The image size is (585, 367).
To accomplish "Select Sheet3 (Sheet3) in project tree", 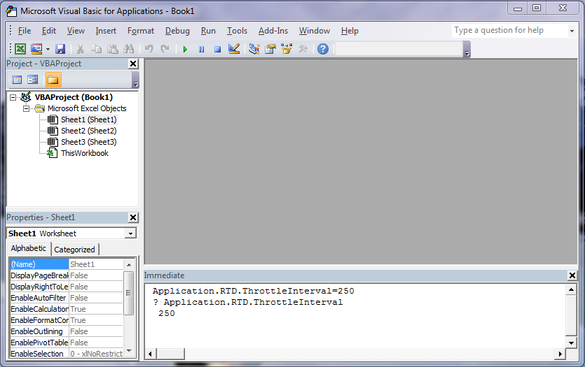I will [89, 142].
